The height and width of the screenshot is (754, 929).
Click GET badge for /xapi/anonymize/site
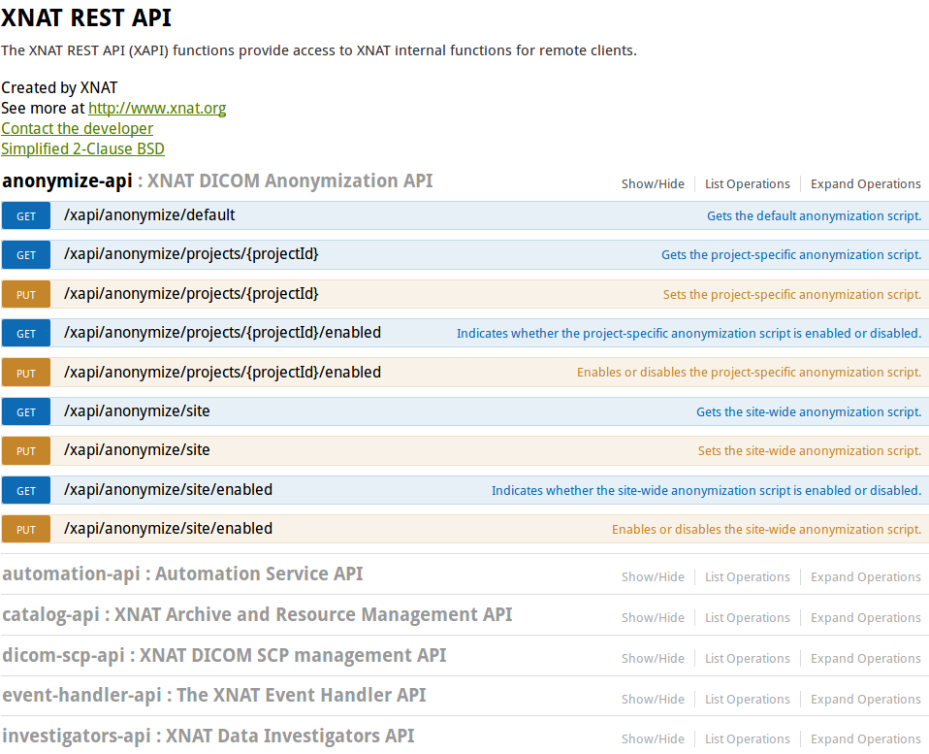tap(26, 412)
